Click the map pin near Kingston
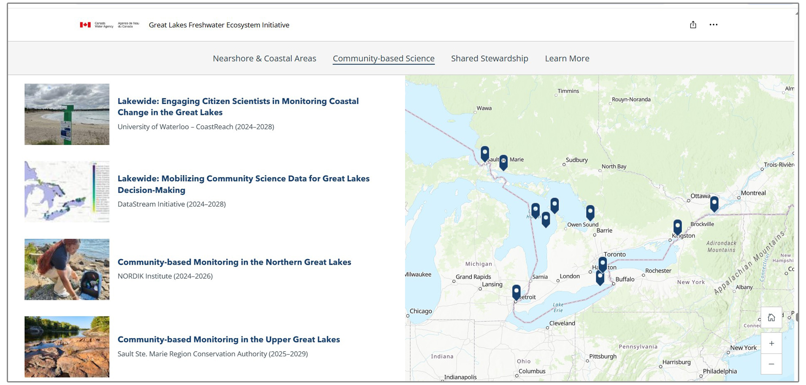The width and height of the screenshot is (806, 385). pos(678,225)
